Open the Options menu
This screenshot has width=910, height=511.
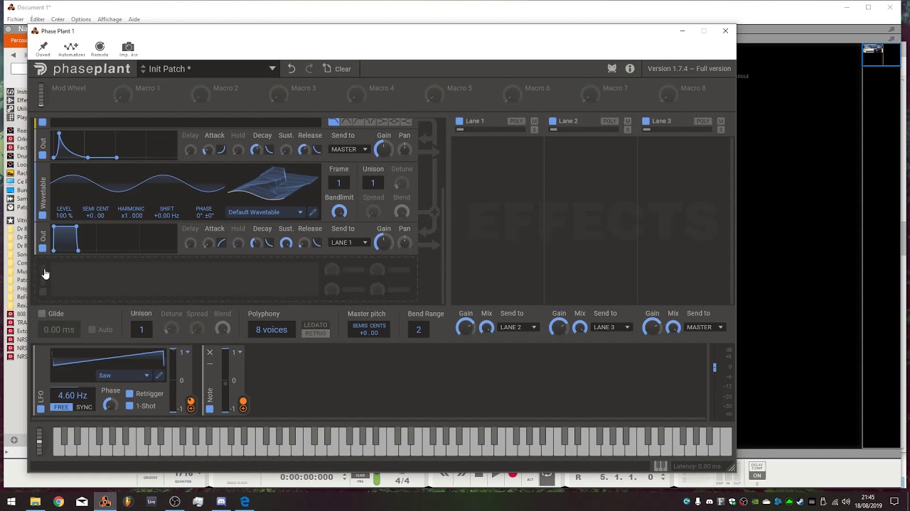pos(81,19)
